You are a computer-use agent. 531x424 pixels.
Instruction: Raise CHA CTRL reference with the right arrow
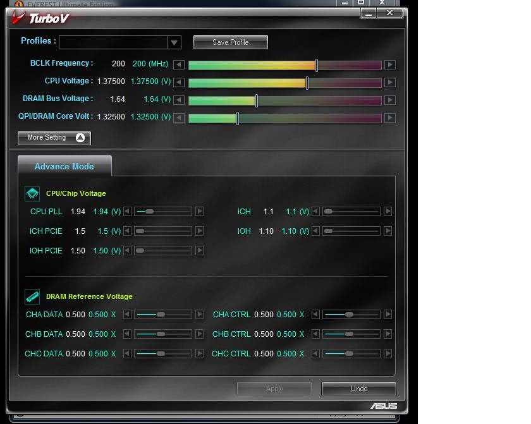pos(388,314)
